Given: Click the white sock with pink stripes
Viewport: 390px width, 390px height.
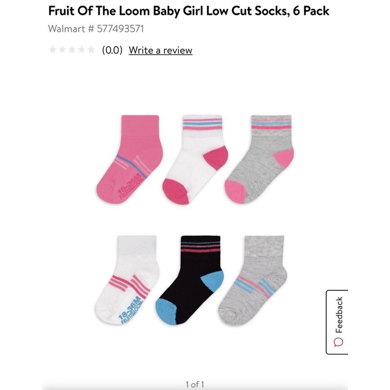Looking at the screenshot, I should [127, 280].
